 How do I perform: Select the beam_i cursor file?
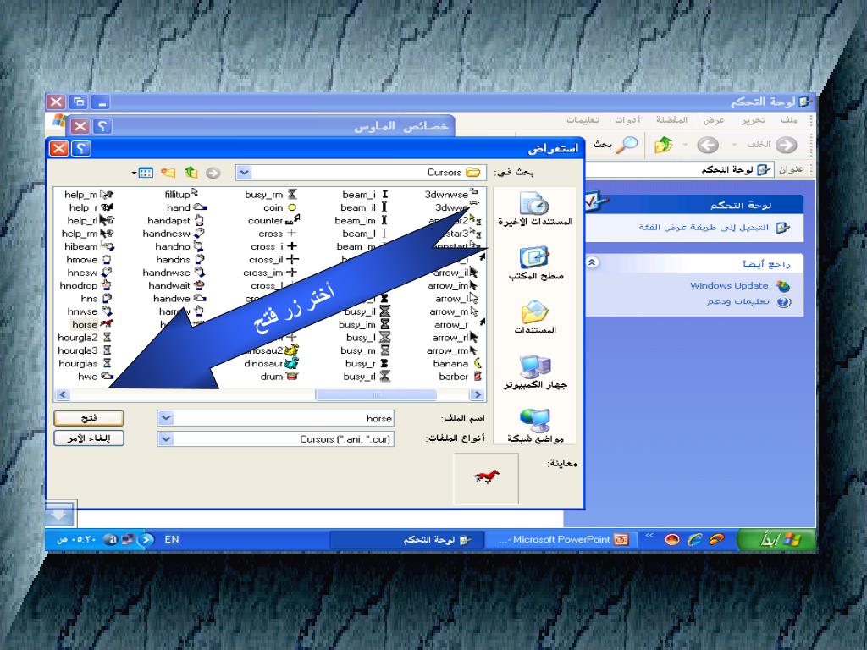pos(366,195)
